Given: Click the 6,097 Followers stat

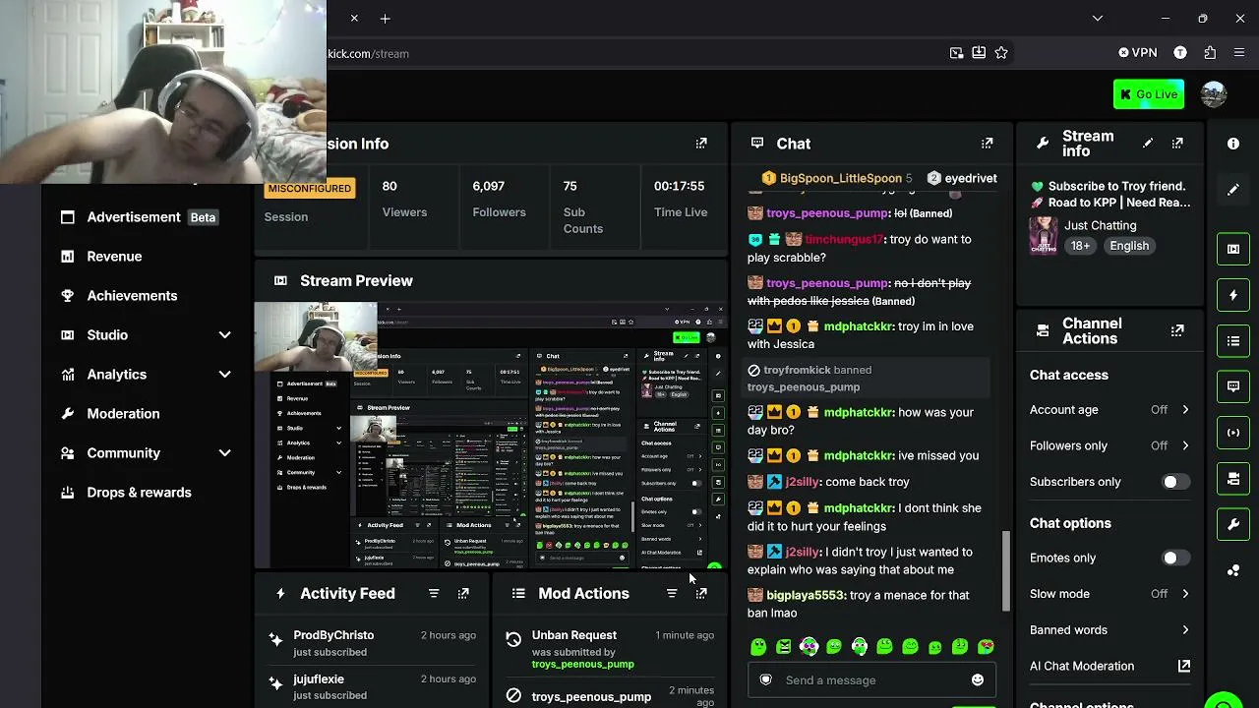Looking at the screenshot, I should point(499,199).
